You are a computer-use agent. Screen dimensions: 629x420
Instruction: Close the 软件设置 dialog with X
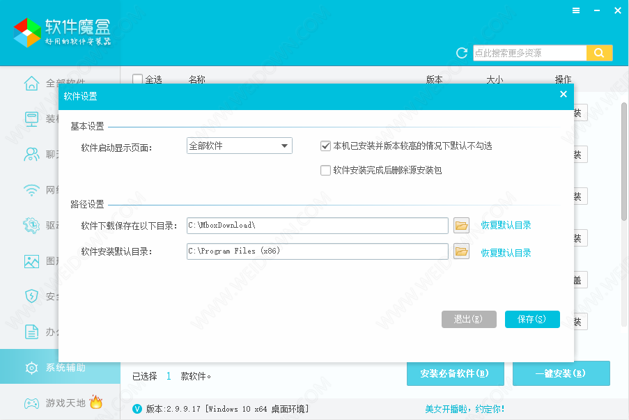point(564,95)
